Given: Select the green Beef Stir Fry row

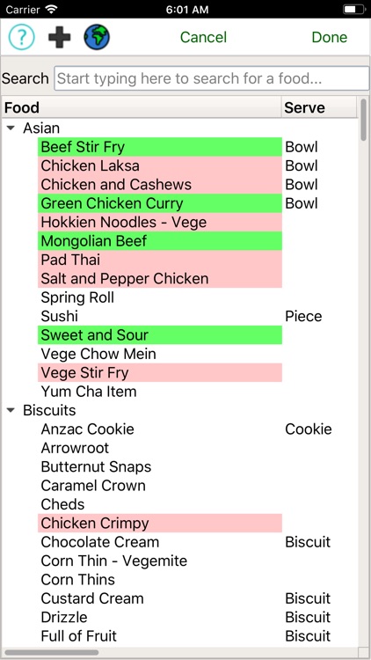Looking at the screenshot, I should coord(160,147).
